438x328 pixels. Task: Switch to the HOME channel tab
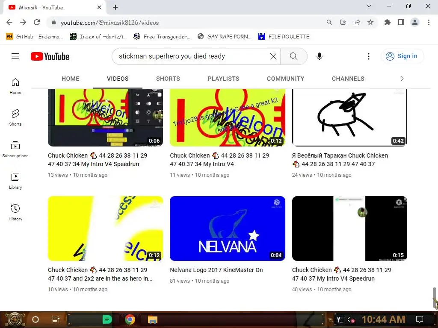[x=71, y=79]
